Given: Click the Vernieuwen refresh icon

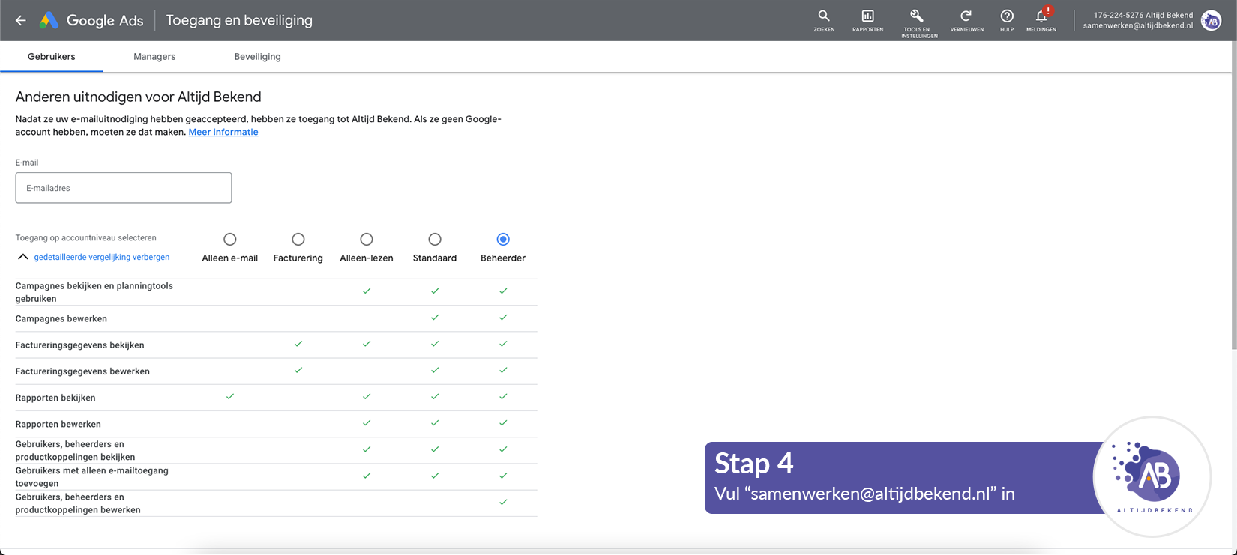Looking at the screenshot, I should tap(966, 16).
